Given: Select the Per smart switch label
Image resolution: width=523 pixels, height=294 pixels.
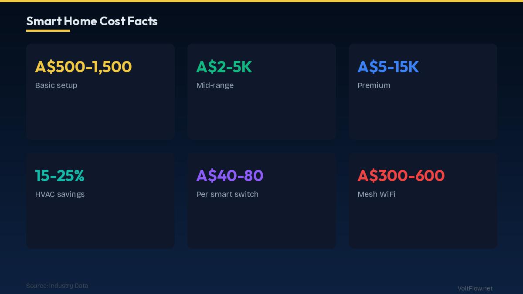Looking at the screenshot, I should [x=227, y=194].
